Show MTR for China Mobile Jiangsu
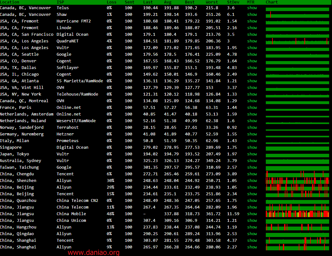 pyautogui.click(x=252, y=214)
